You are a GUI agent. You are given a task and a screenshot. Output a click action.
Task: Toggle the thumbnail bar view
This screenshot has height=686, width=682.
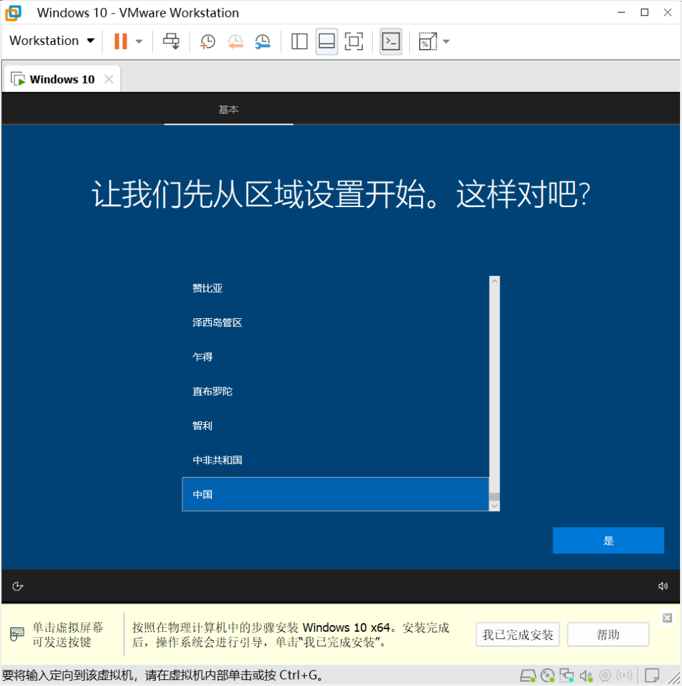[x=327, y=42]
